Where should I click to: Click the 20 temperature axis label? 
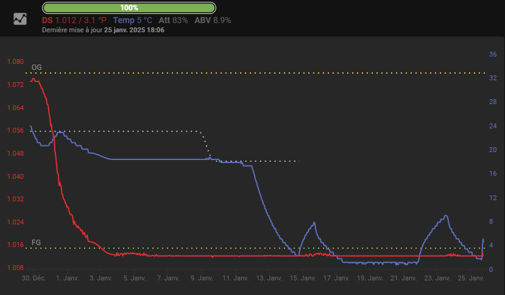click(x=492, y=150)
